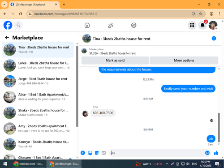This screenshot has width=224, height=168.
Task: Send a thumbs-up like
Action: coord(216,153)
